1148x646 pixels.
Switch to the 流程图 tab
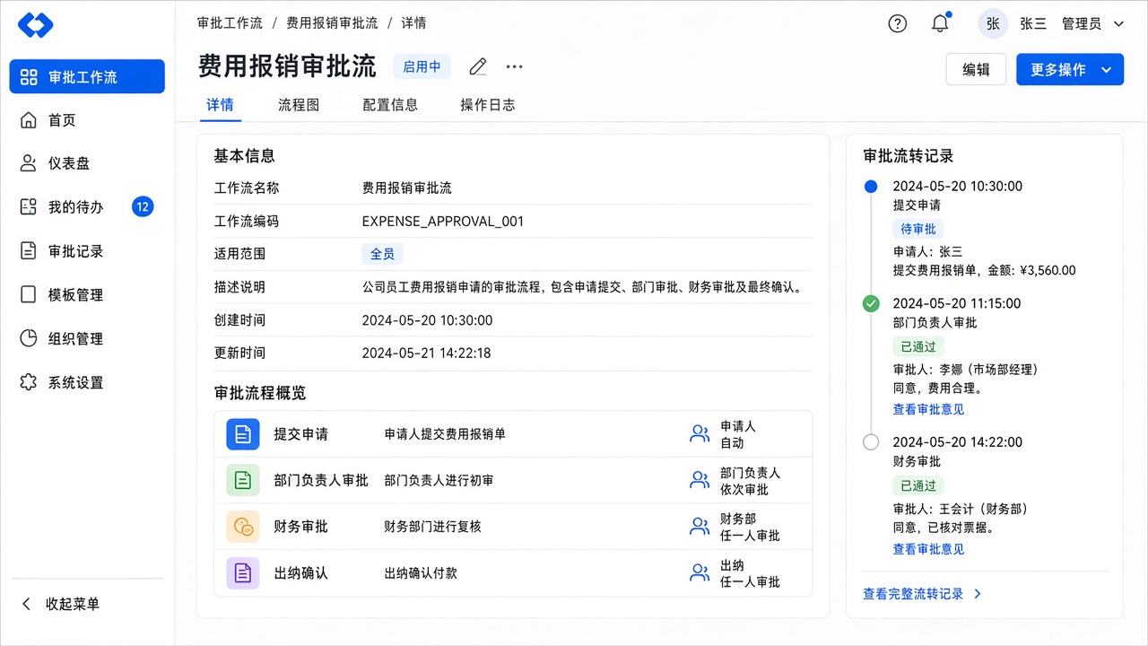pyautogui.click(x=299, y=104)
